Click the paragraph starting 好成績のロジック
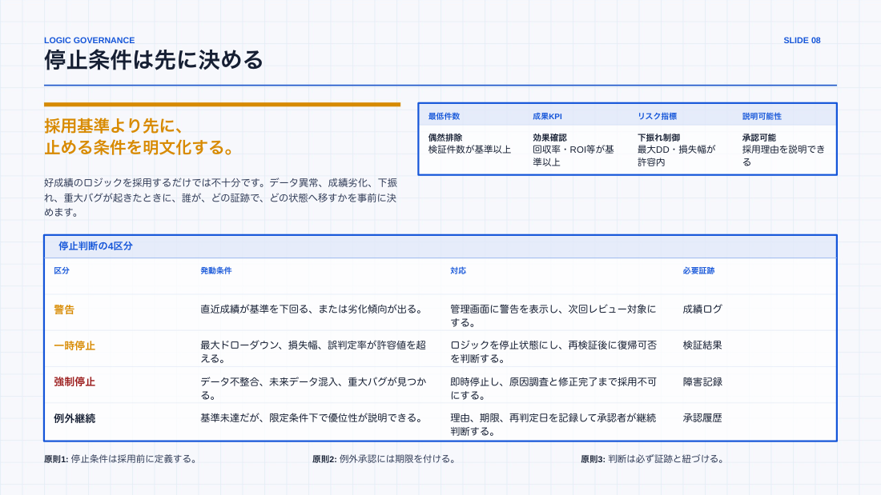 221,198
